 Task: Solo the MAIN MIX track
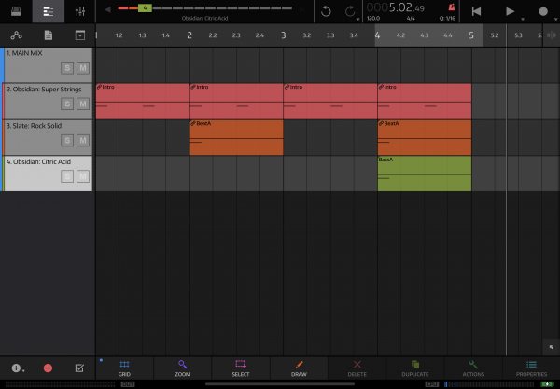67,68
